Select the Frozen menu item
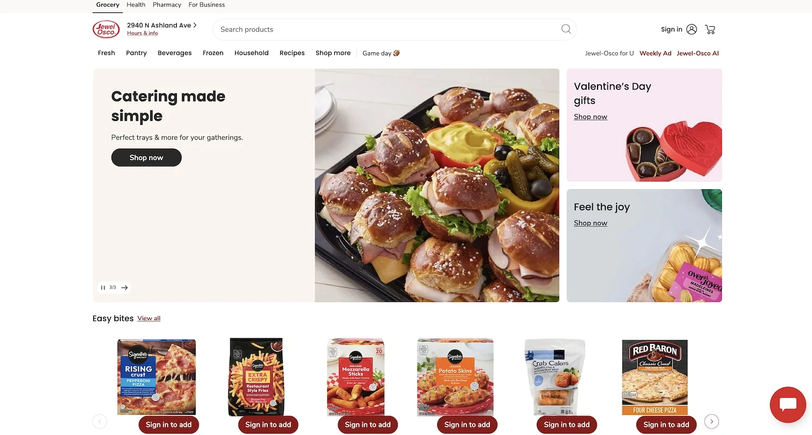Image resolution: width=812 pixels, height=435 pixels. tap(213, 53)
